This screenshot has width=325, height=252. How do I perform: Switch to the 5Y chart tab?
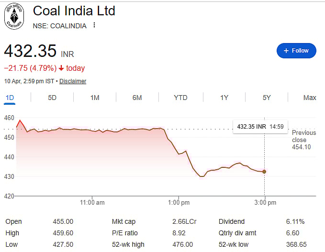(x=267, y=98)
